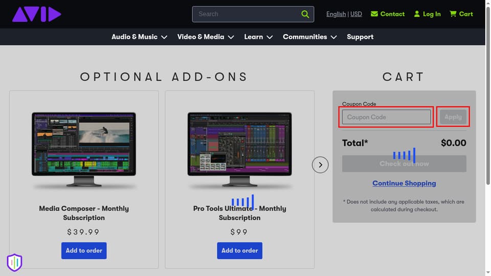Click the $39.99 price
The width and height of the screenshot is (491, 276).
click(x=83, y=232)
